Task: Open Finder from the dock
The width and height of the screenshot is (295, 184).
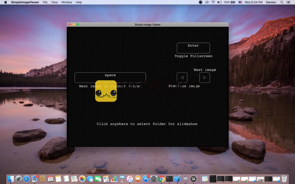Action: tap(10, 179)
